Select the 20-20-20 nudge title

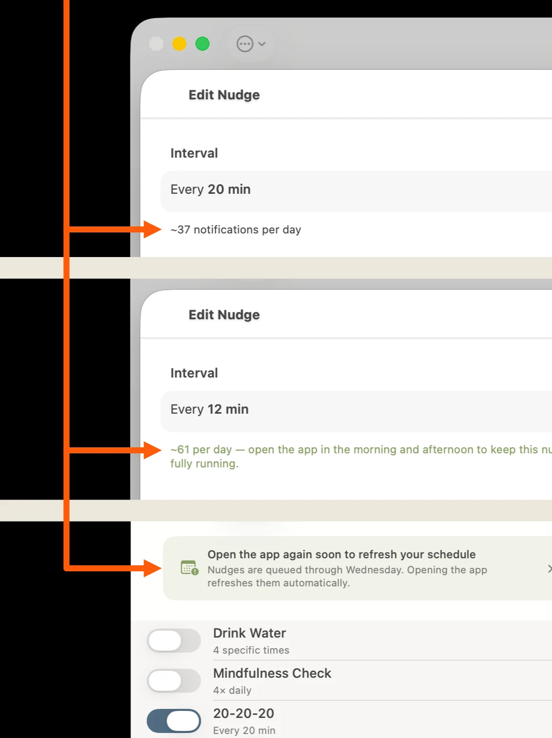click(x=243, y=713)
